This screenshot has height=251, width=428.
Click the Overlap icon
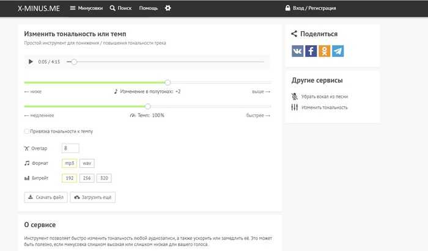[26, 148]
